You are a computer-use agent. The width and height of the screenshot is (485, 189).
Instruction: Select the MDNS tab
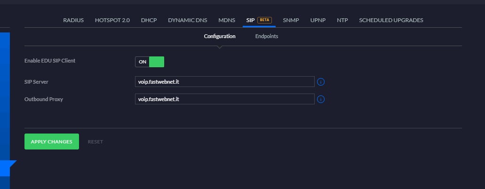227,20
